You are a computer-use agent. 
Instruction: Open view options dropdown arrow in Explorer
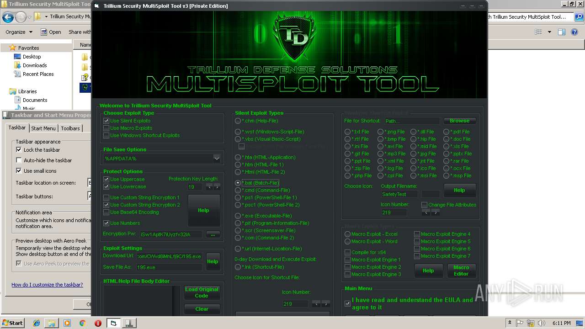(549, 32)
